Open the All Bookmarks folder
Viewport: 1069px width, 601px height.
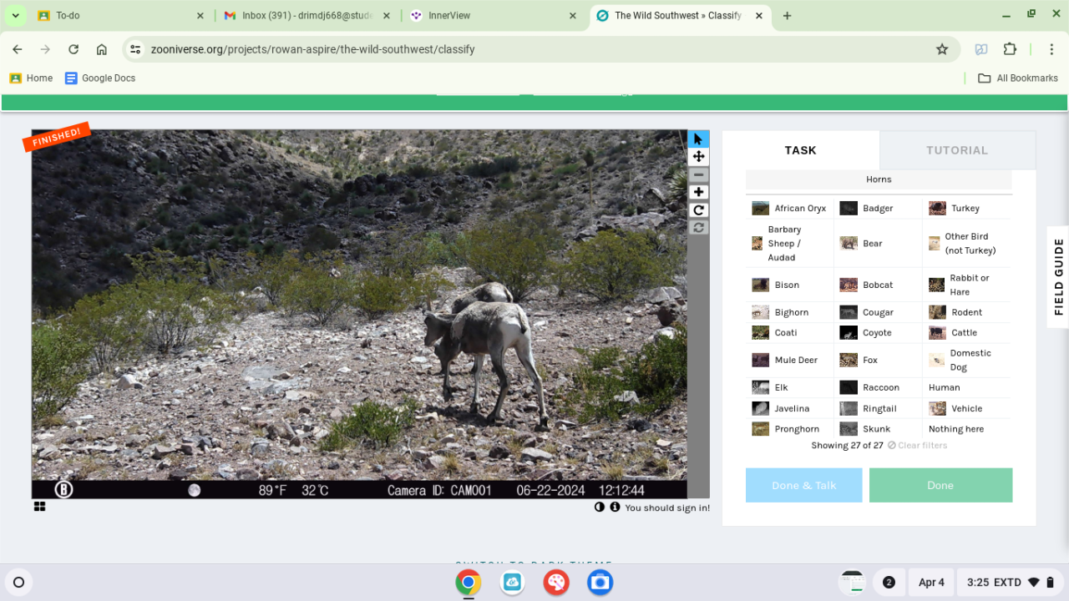point(1018,78)
